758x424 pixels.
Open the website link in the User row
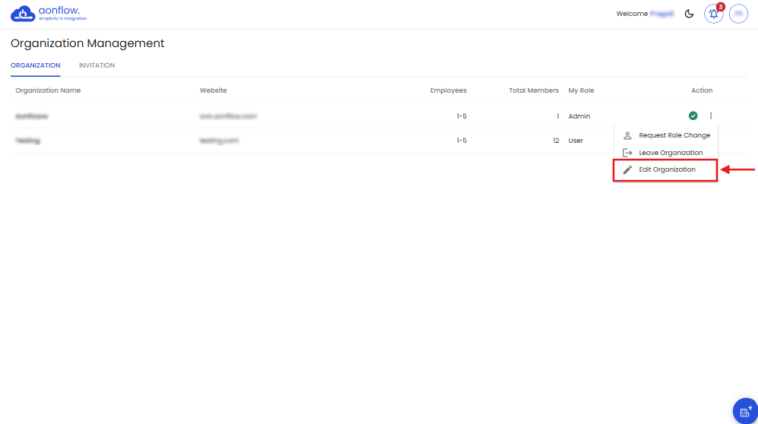click(x=220, y=141)
